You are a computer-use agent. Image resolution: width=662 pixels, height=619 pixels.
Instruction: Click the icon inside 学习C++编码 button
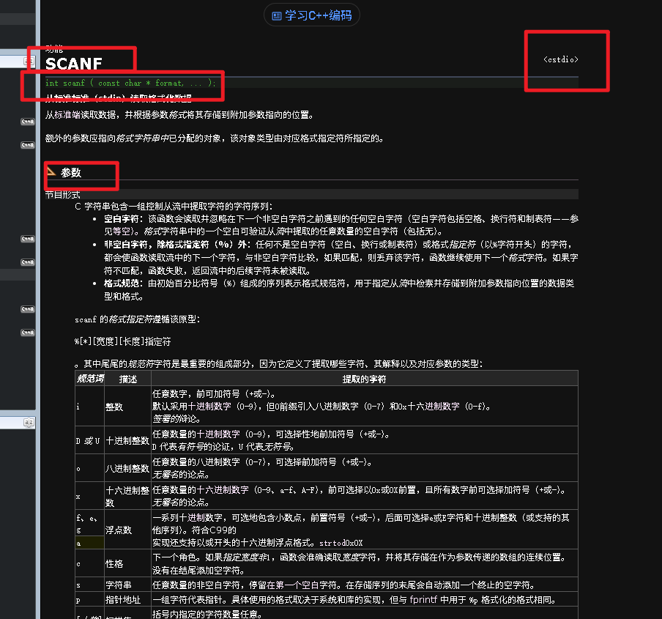pos(277,16)
